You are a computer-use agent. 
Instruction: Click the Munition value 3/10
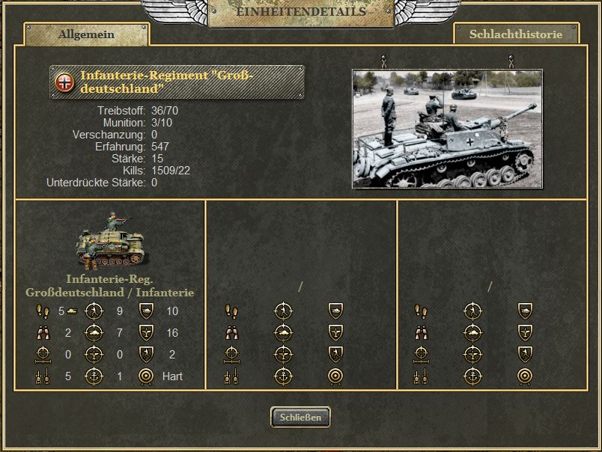(162, 123)
